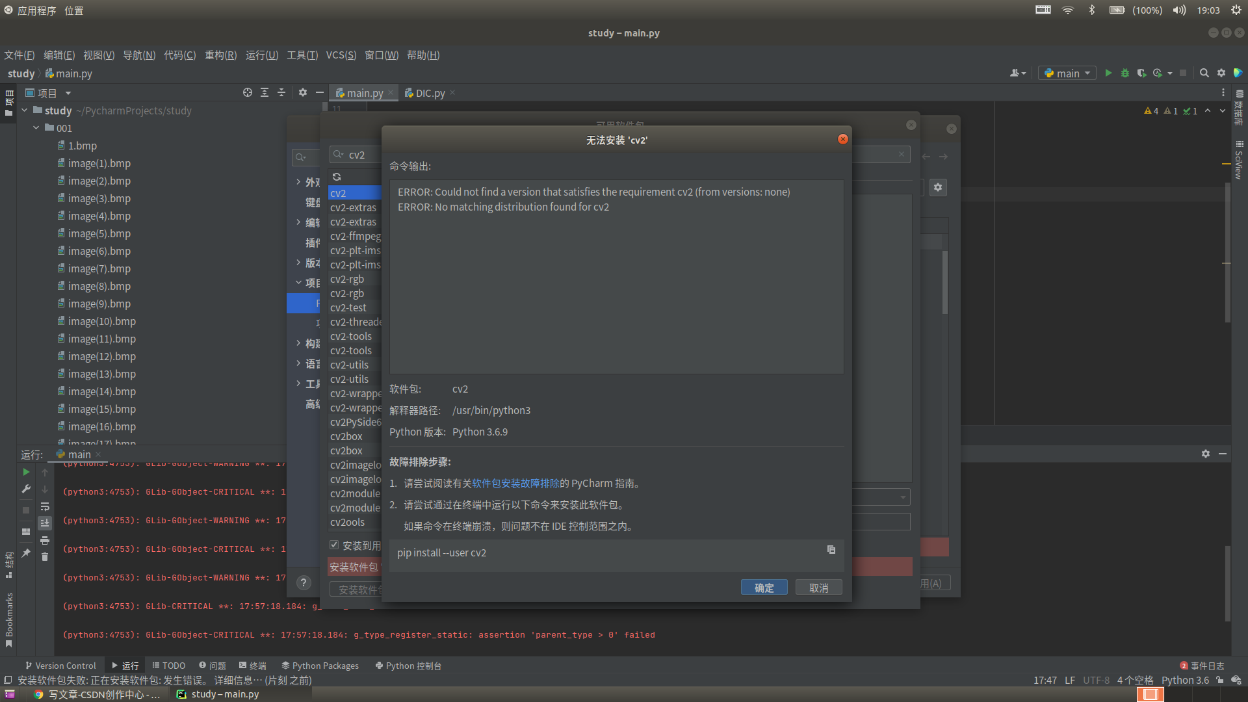Click the debug bug icon
This screenshot has height=702, width=1248.
pyautogui.click(x=1124, y=73)
